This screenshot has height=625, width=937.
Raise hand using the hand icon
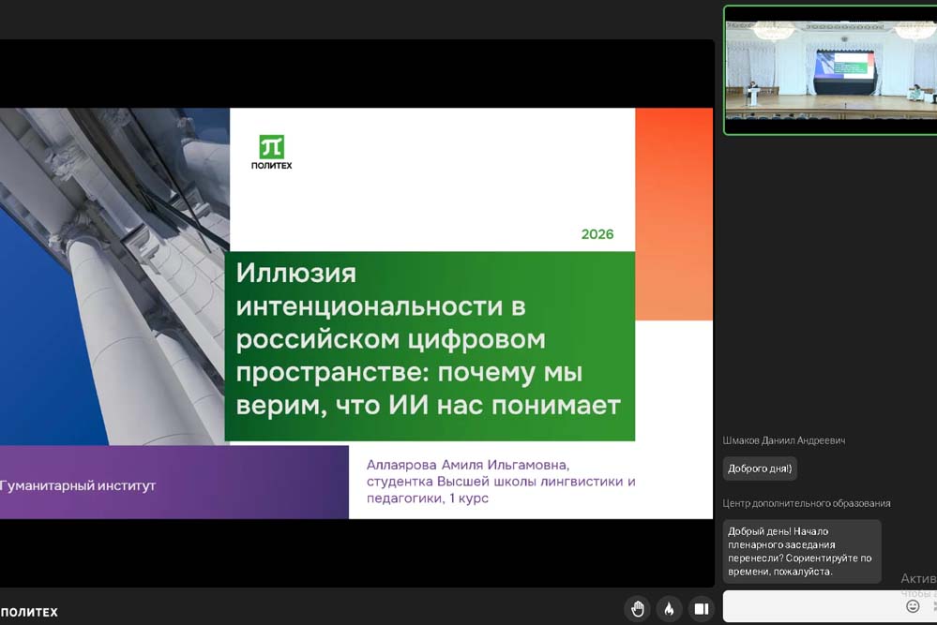638,609
